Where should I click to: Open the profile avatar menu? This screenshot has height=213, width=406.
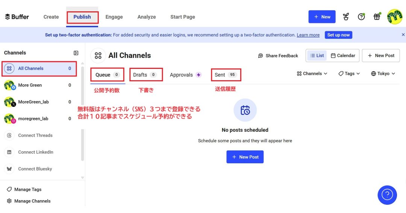(x=395, y=17)
